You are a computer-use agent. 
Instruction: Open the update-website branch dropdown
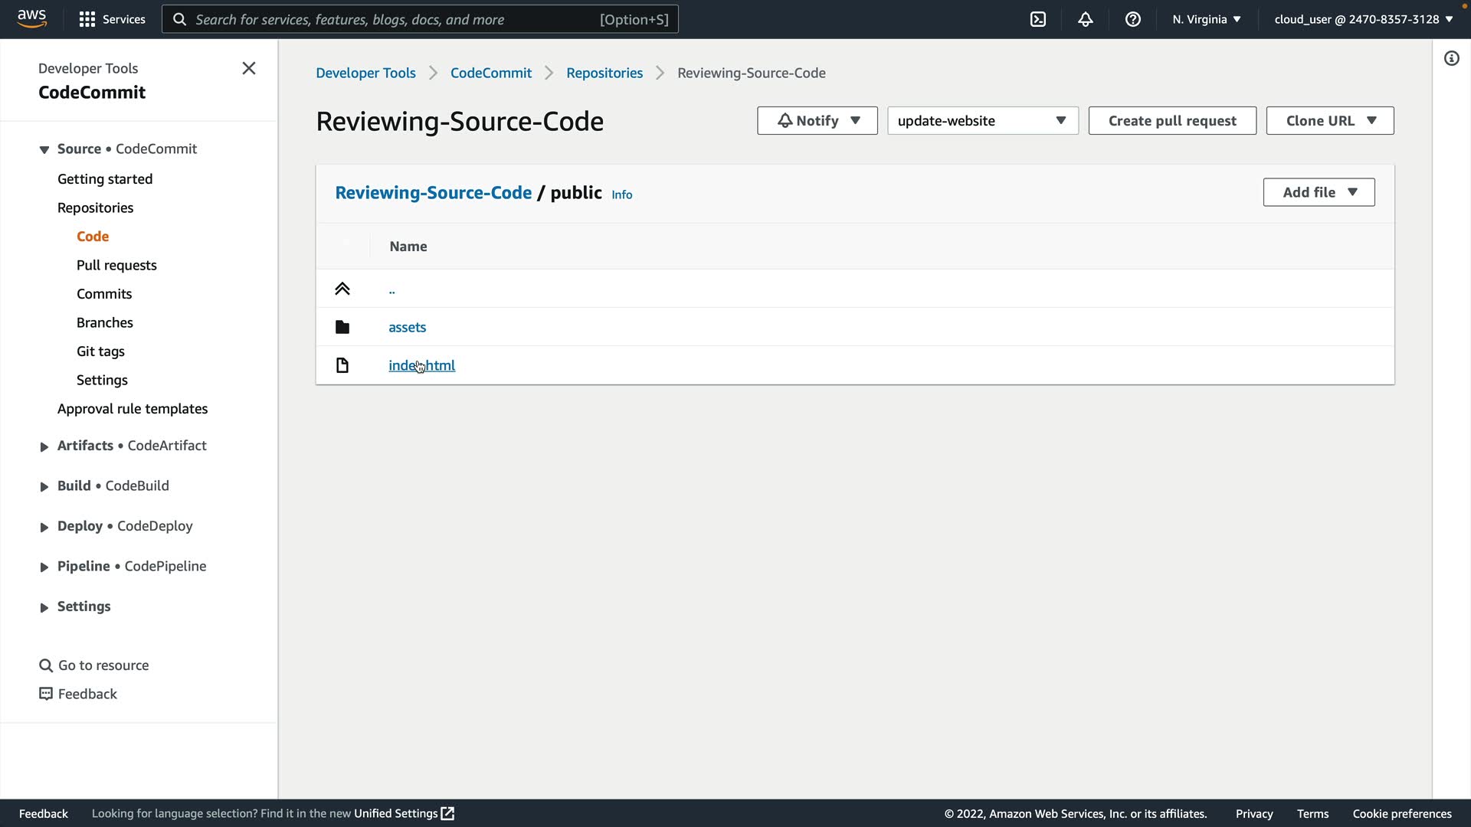coord(982,121)
